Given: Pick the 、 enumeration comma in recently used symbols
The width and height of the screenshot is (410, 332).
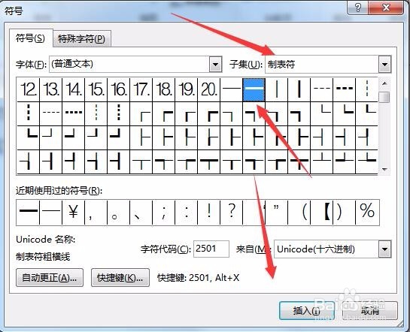Looking at the screenshot, I should click(141, 212).
